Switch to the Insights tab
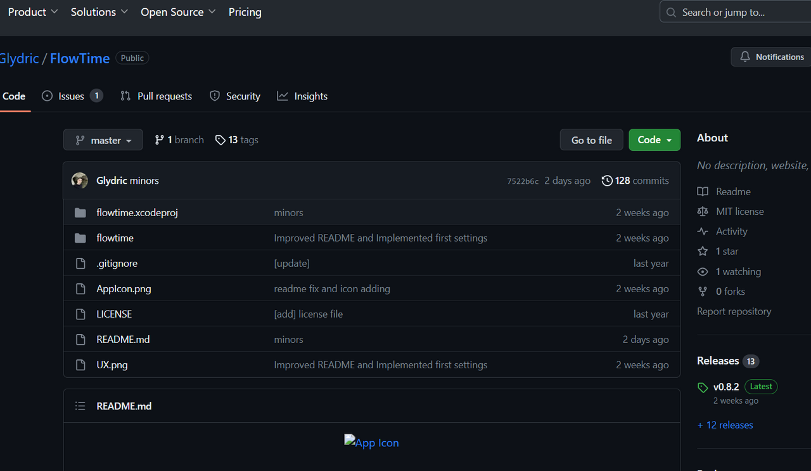The image size is (811, 471). 302,96
